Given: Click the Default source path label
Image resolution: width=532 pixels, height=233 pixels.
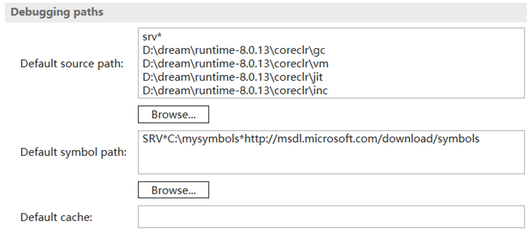Looking at the screenshot, I should tap(72, 64).
